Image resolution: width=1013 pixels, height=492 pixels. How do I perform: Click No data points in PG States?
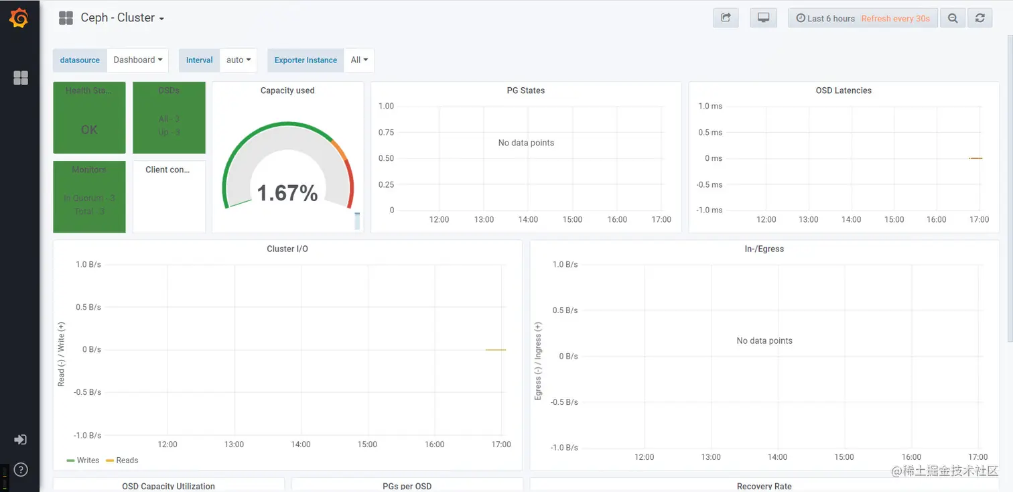pos(526,143)
